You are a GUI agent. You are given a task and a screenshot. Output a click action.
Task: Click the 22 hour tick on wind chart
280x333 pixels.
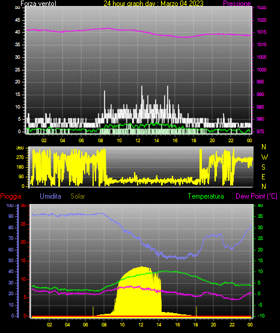point(231,140)
